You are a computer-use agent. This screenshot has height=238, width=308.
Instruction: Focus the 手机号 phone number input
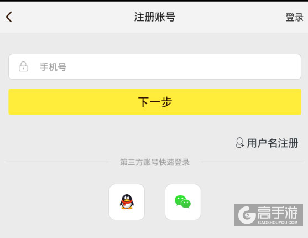coord(155,66)
